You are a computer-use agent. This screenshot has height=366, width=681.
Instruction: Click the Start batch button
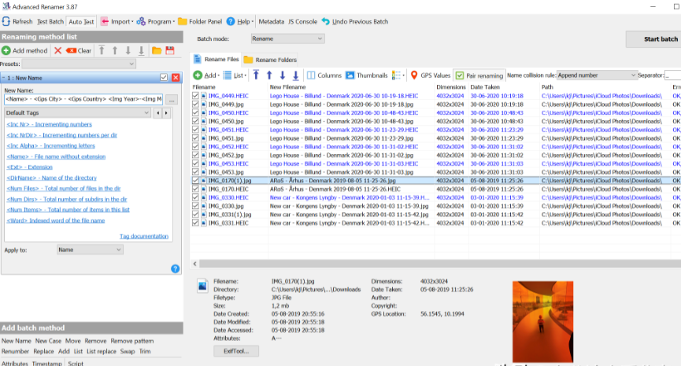654,39
